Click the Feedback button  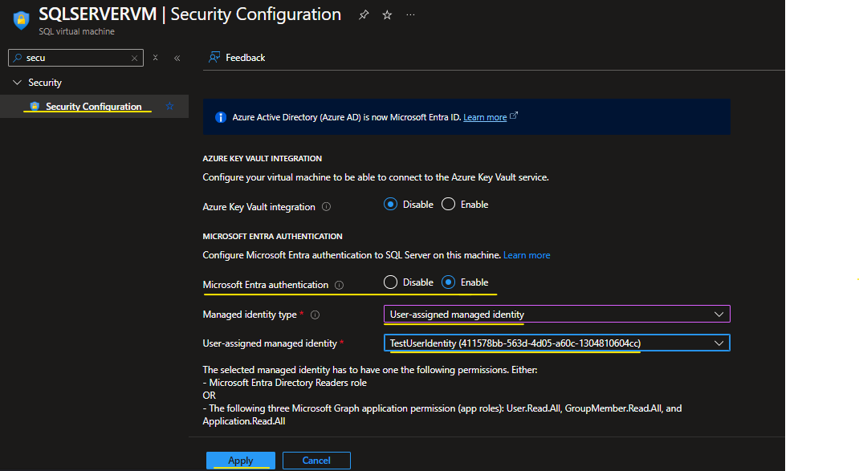click(x=237, y=58)
